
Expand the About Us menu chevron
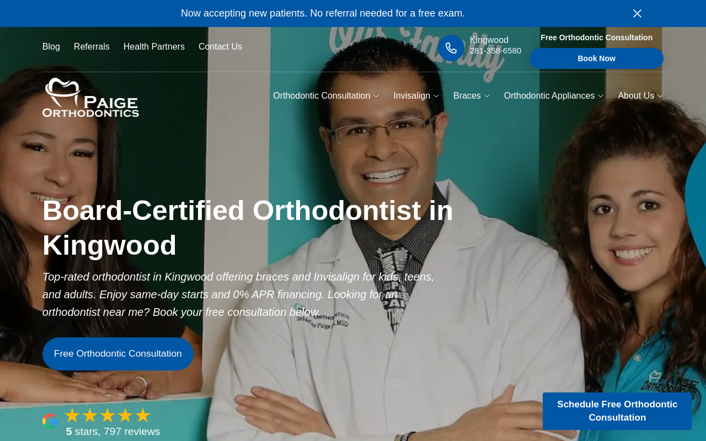[660, 96]
